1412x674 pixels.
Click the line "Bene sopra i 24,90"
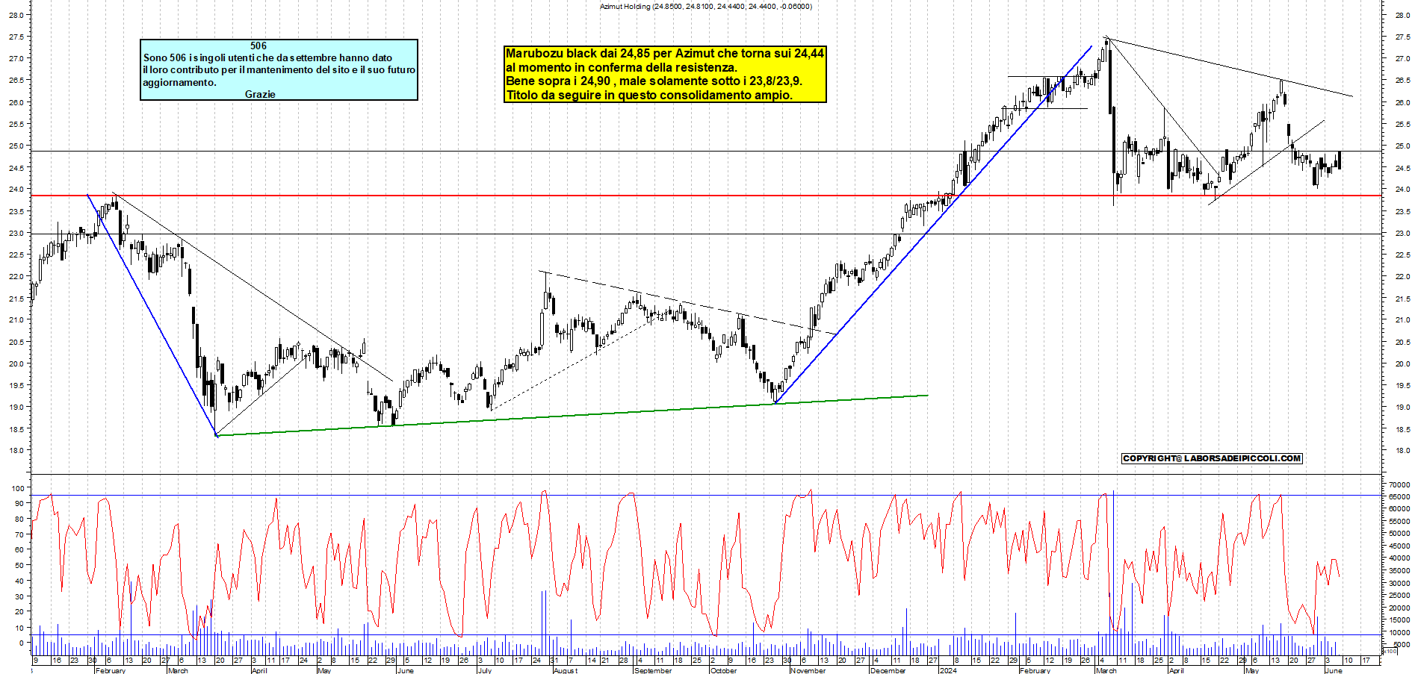point(654,81)
